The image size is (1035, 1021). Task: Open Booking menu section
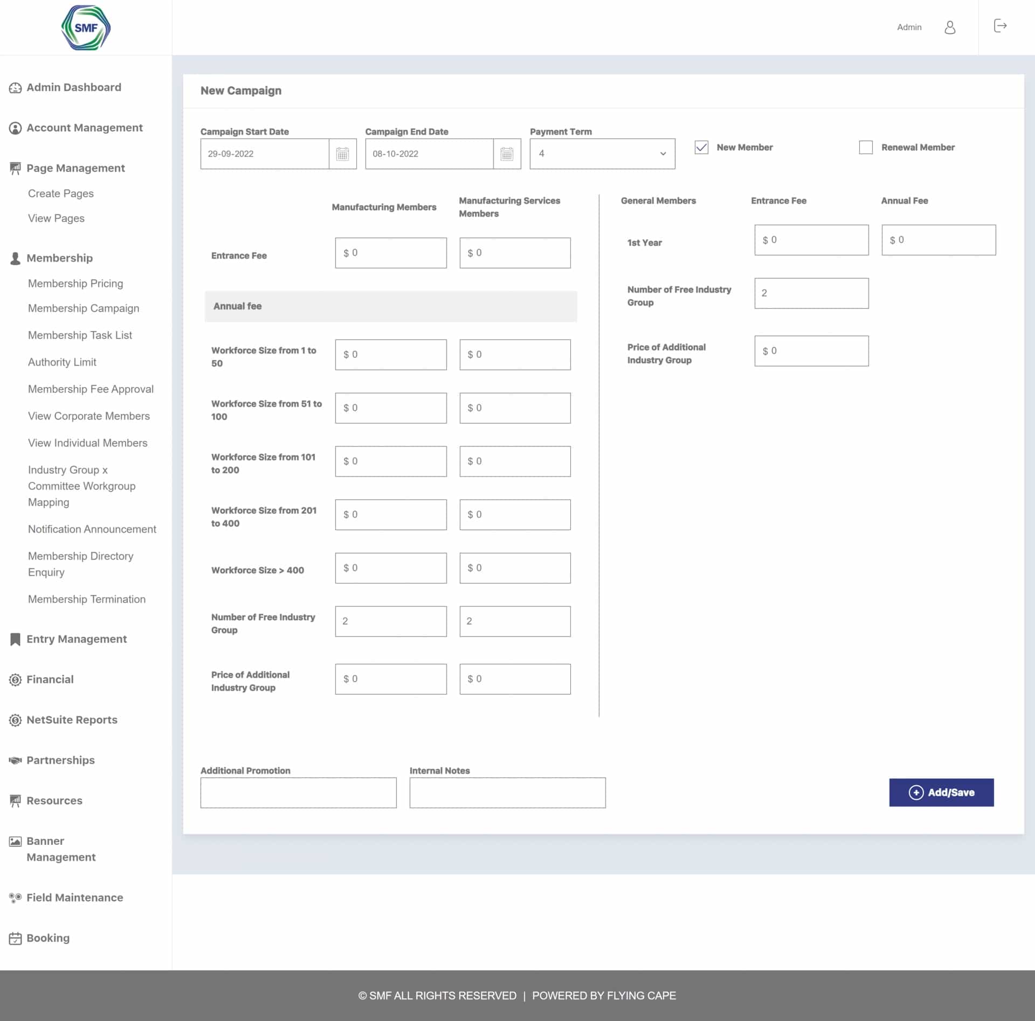48,938
